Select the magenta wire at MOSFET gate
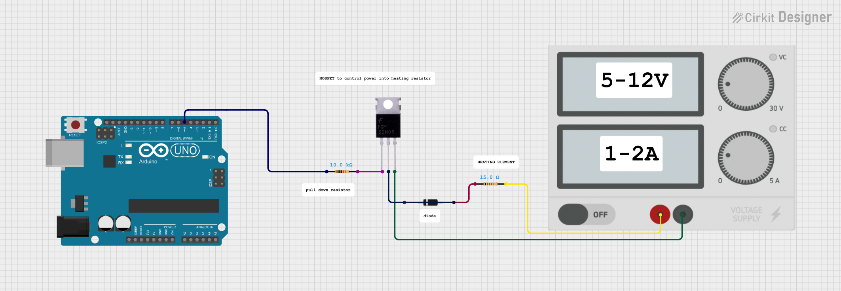The image size is (841, 291). click(x=370, y=172)
